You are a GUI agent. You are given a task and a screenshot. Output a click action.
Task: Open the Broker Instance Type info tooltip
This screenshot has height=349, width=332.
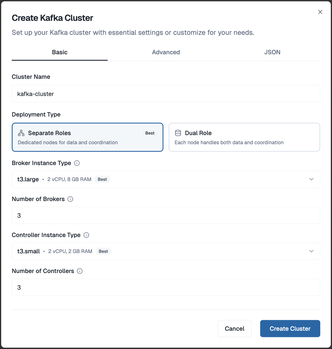click(x=77, y=163)
